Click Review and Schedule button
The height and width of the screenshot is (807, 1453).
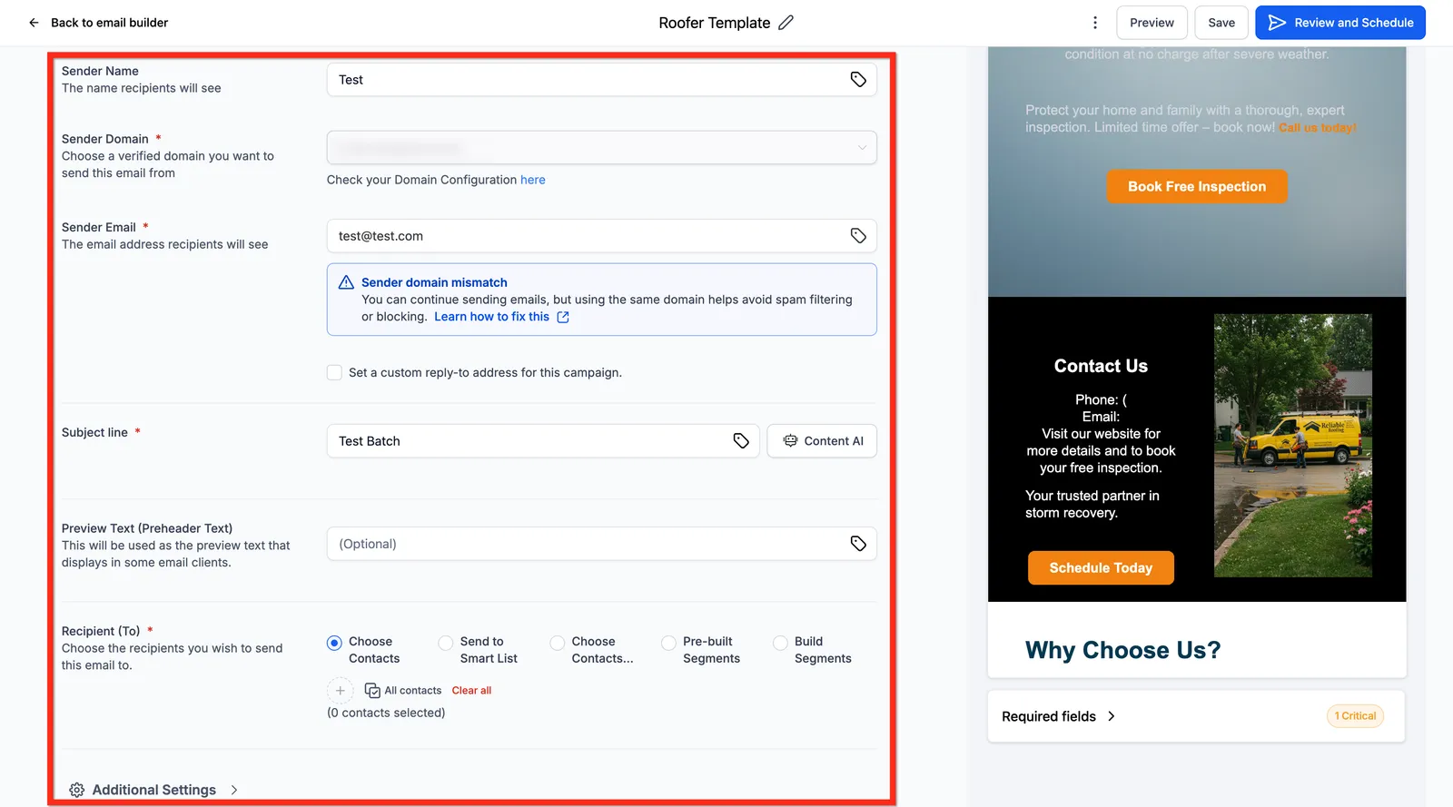[1340, 23]
